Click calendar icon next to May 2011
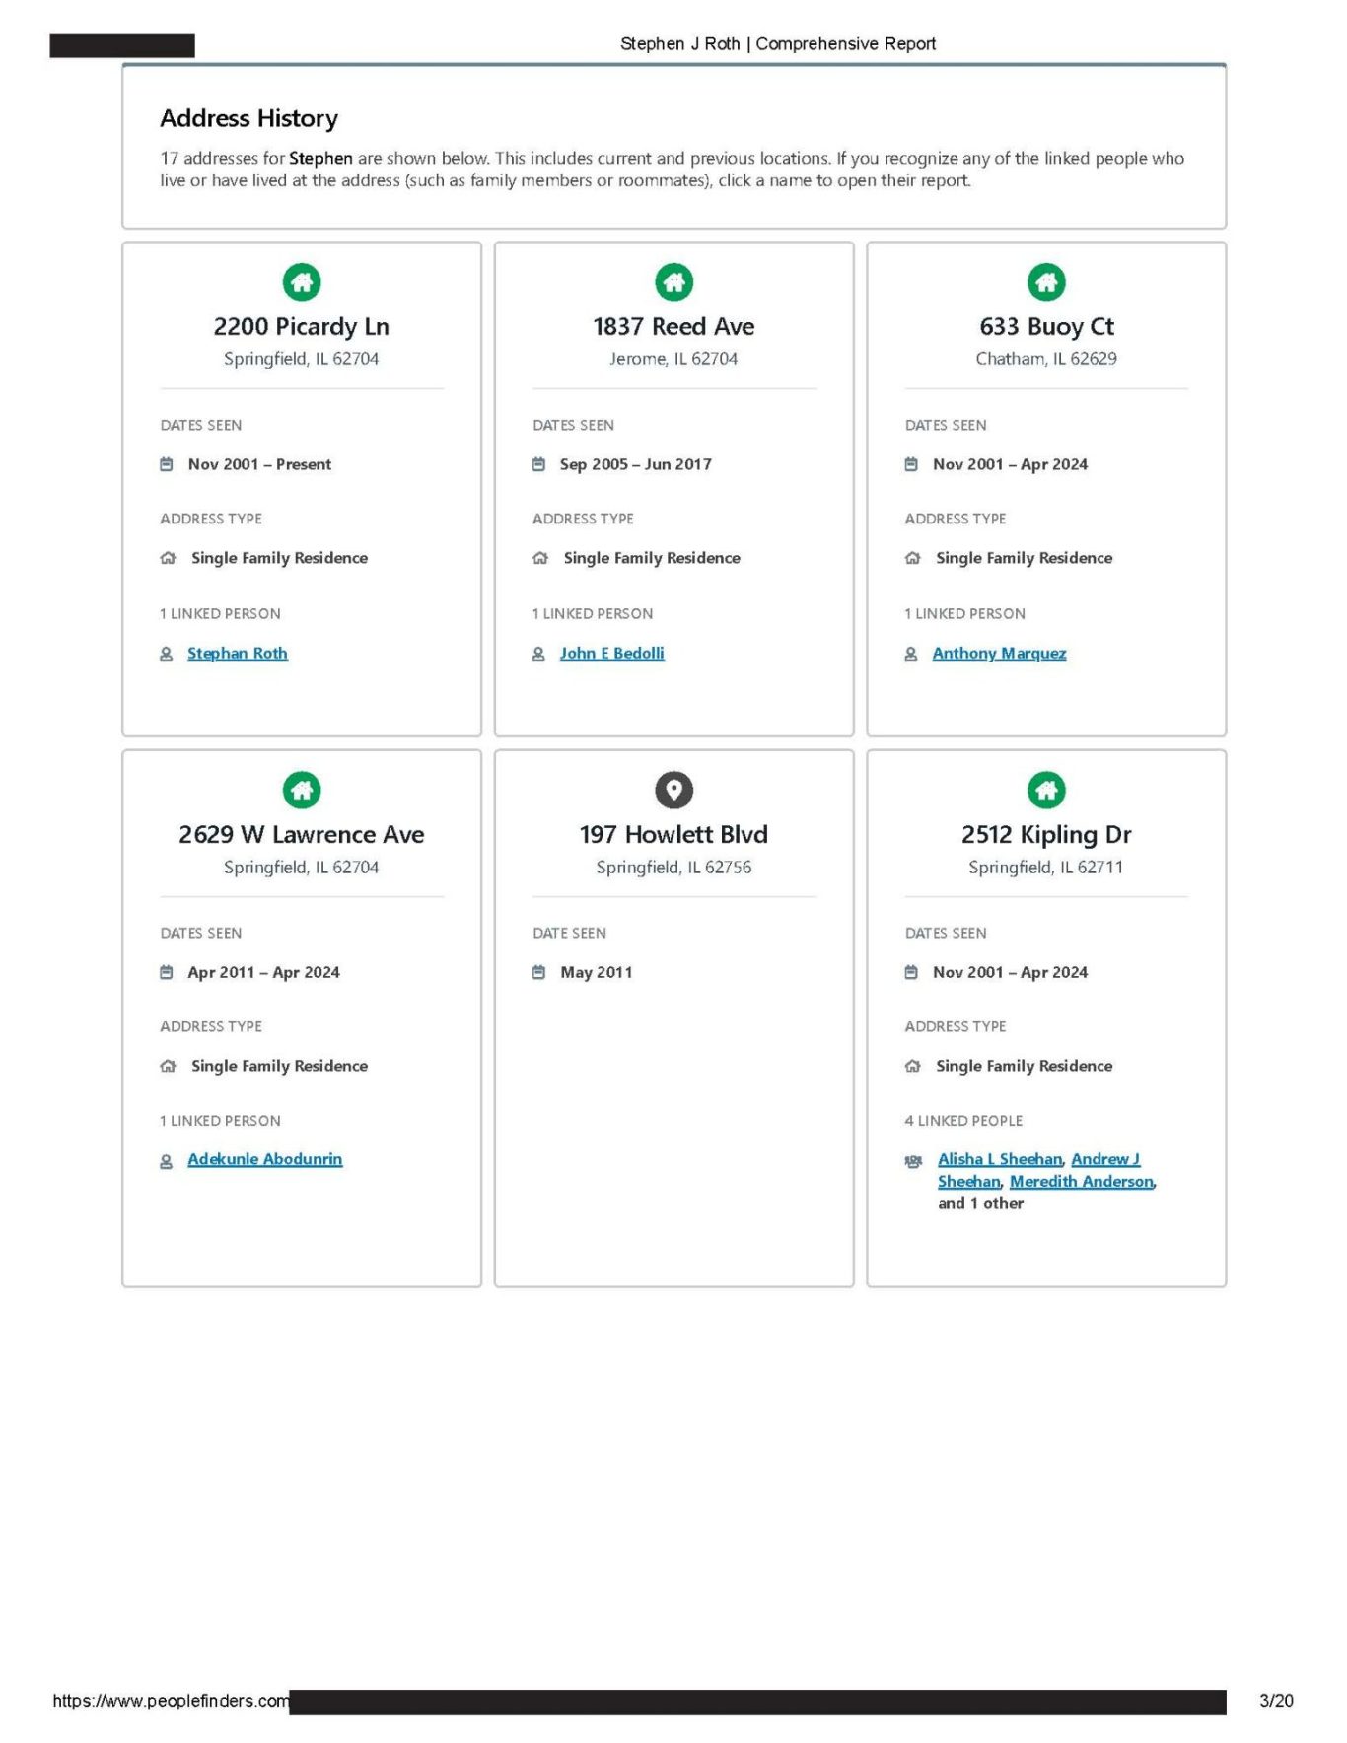This screenshot has height=1743, width=1347. coord(538,972)
